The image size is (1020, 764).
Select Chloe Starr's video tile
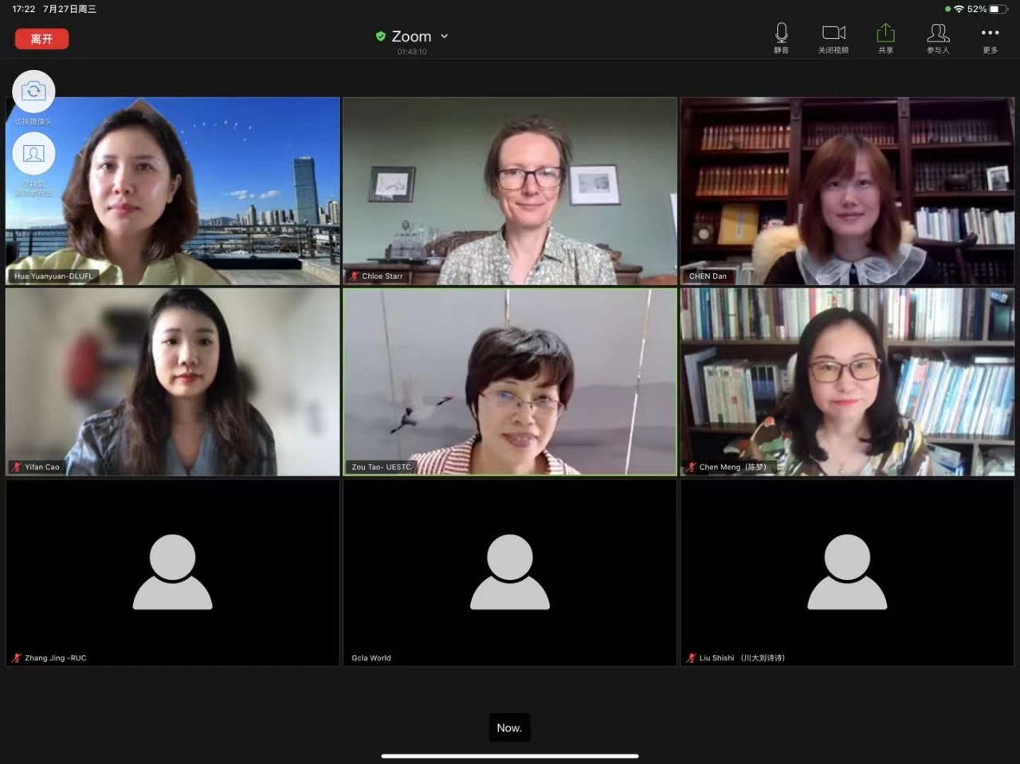510,191
